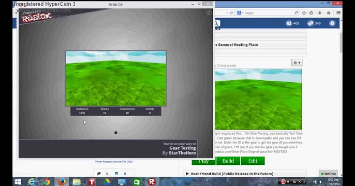
Task: Click the green Build button
Action: coord(228,161)
